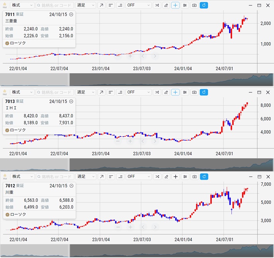Click right-aligned lines icon in 川重 toolbar
The image size is (274, 258).
(x=120, y=177)
